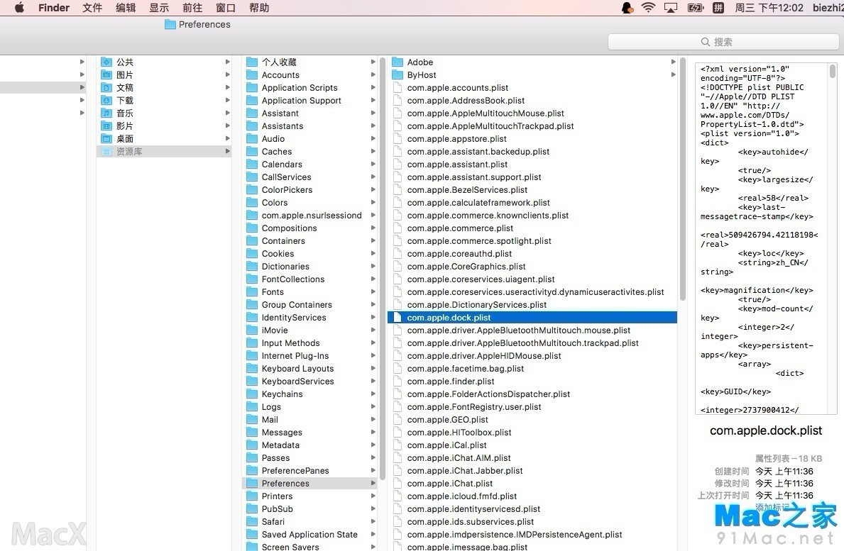
Task: Click the 搜索 search field
Action: [723, 42]
